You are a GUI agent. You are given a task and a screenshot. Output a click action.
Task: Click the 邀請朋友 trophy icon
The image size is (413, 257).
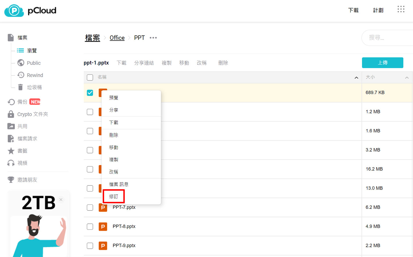(x=11, y=179)
